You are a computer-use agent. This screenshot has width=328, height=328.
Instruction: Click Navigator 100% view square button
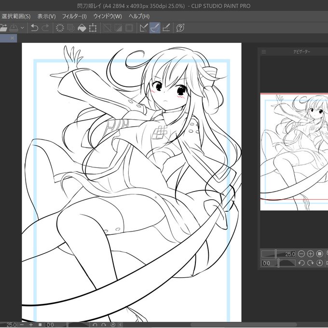(x=320, y=254)
